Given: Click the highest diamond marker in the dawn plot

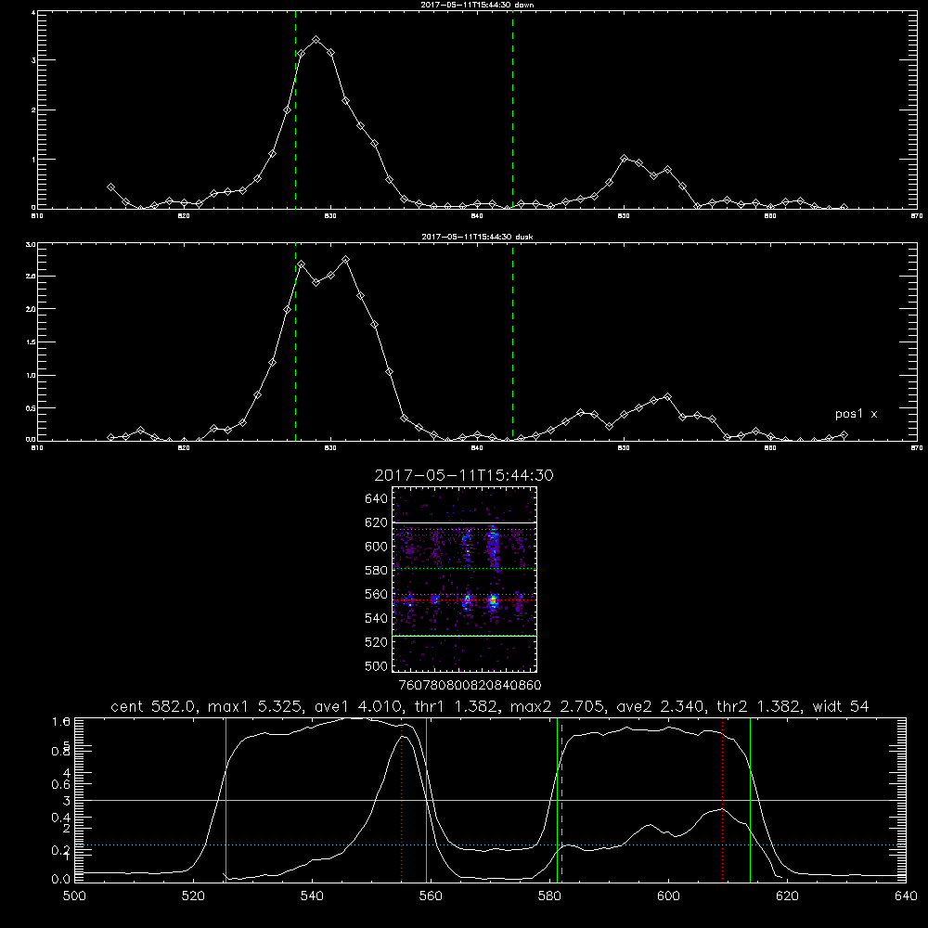Looking at the screenshot, I should click(316, 40).
